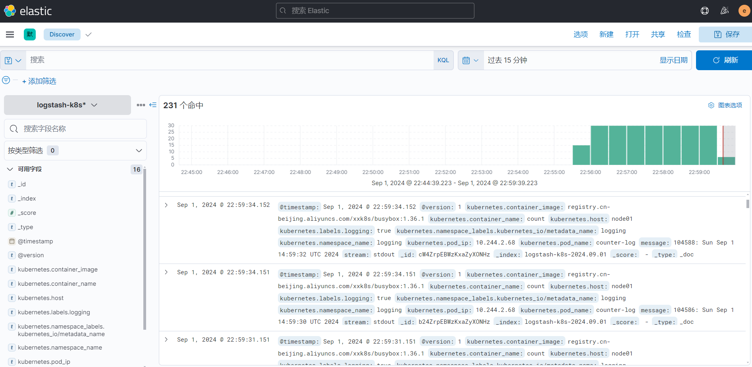Expand the filter by type dropdown
The width and height of the screenshot is (752, 367).
tap(75, 151)
